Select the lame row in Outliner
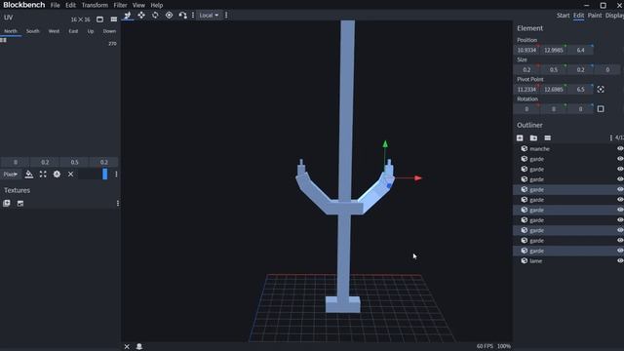 569,260
